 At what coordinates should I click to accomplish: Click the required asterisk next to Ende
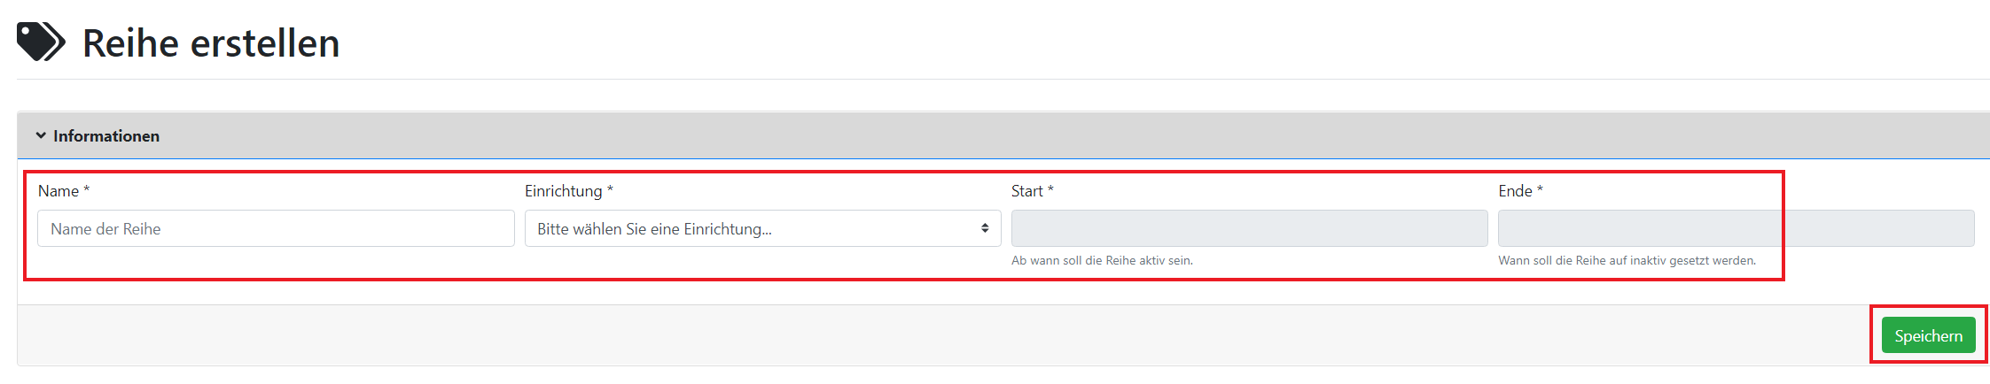pyautogui.click(x=1540, y=189)
